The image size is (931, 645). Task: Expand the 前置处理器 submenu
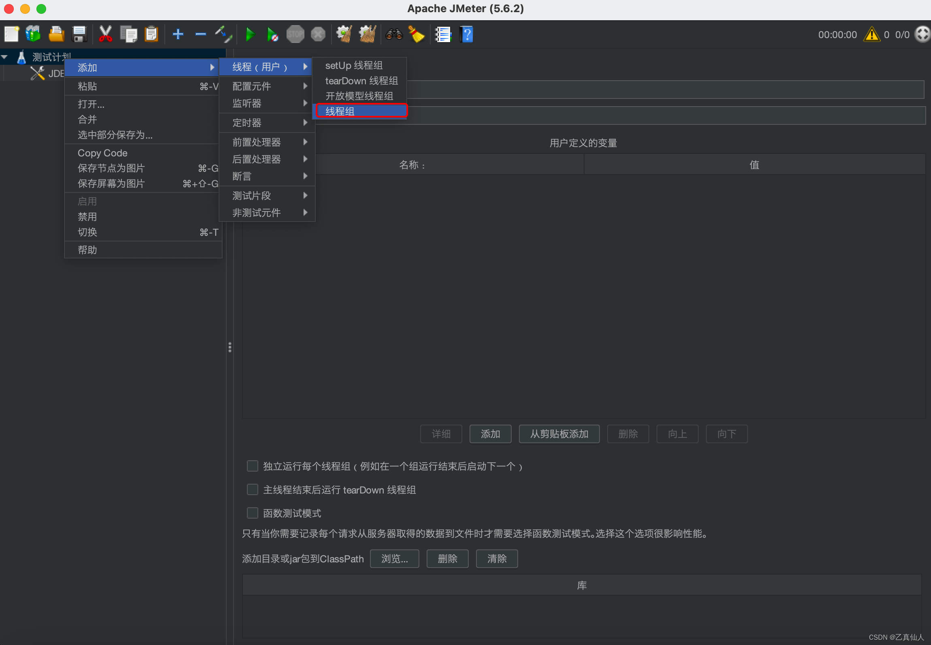[x=267, y=142]
